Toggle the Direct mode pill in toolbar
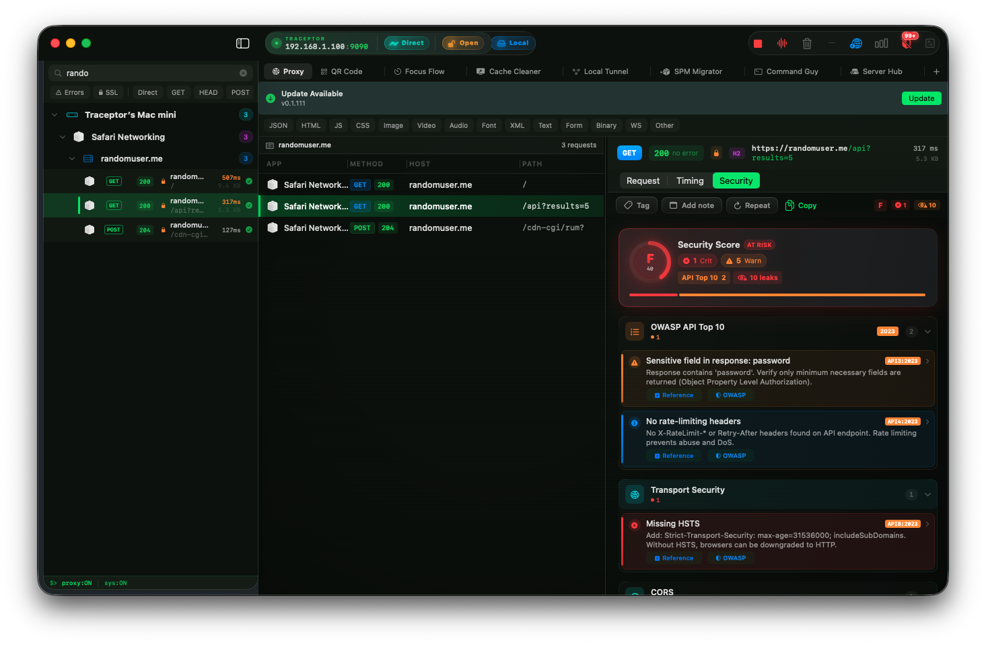Image resolution: width=986 pixels, height=645 pixels. pos(407,43)
